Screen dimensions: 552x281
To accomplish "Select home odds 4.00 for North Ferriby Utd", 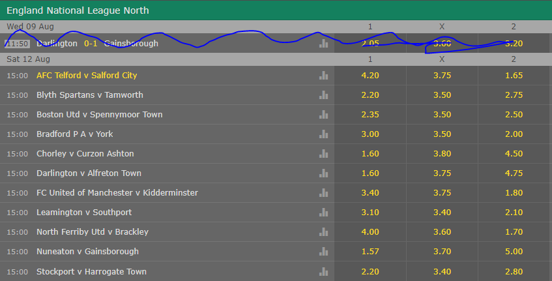I will pyautogui.click(x=370, y=232).
